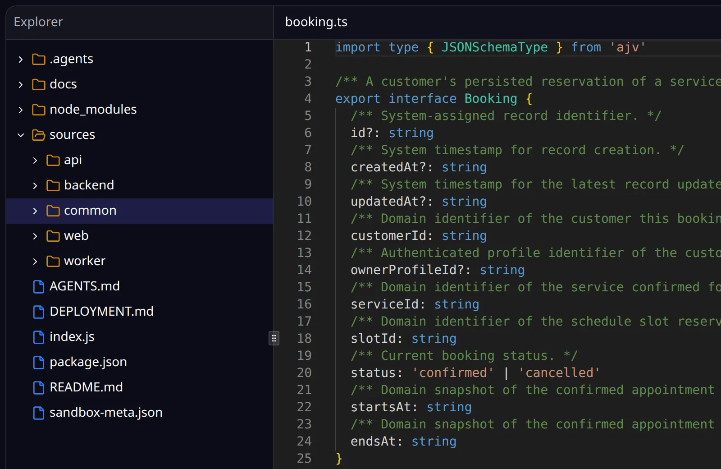Expand the backend folder chevron
The image size is (721, 469).
[x=35, y=185]
